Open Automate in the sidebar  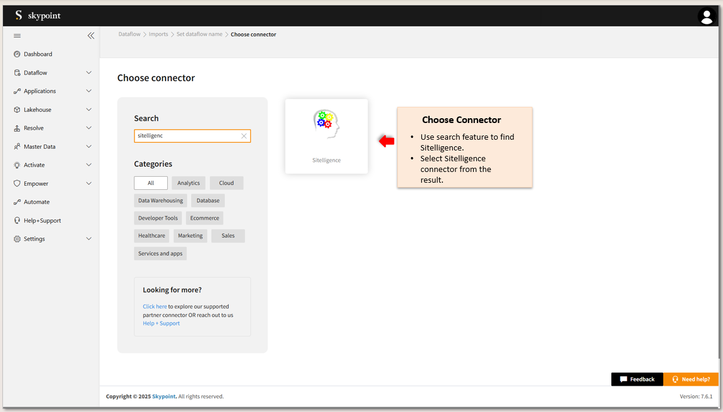[x=36, y=202]
